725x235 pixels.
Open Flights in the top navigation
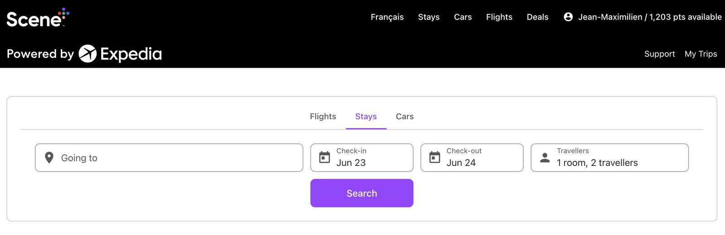(x=499, y=17)
